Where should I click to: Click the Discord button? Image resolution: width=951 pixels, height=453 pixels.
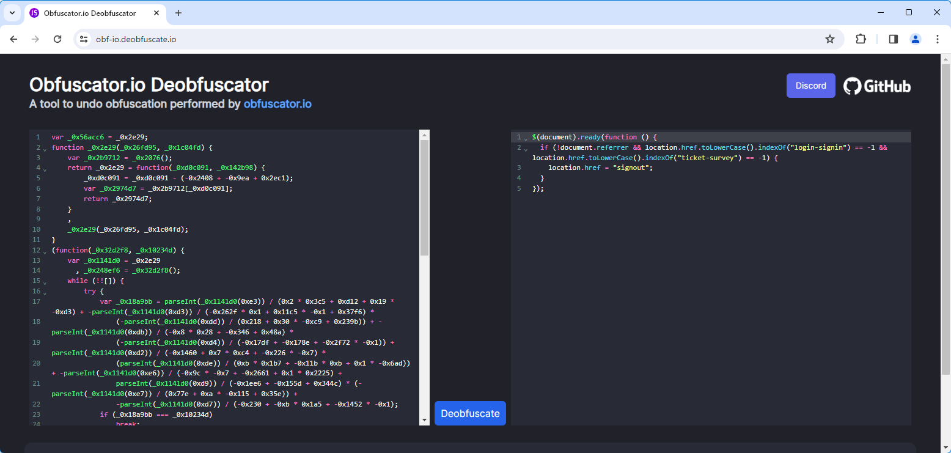(811, 86)
